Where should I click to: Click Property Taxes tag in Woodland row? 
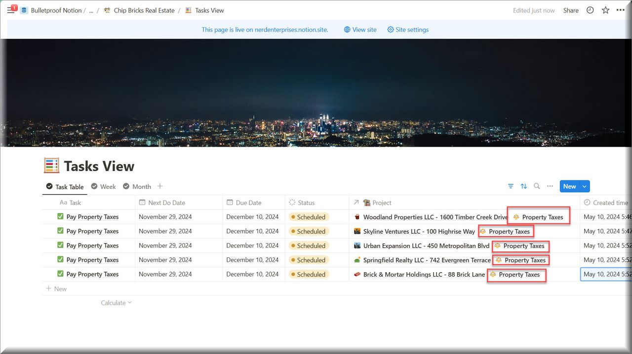point(538,217)
